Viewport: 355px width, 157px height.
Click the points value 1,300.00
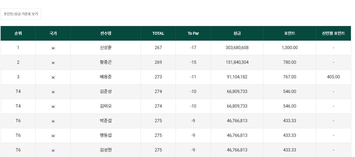290,48
